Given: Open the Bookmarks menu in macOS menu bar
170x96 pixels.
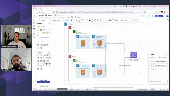Looking at the screenshot, I should pos(59,6).
